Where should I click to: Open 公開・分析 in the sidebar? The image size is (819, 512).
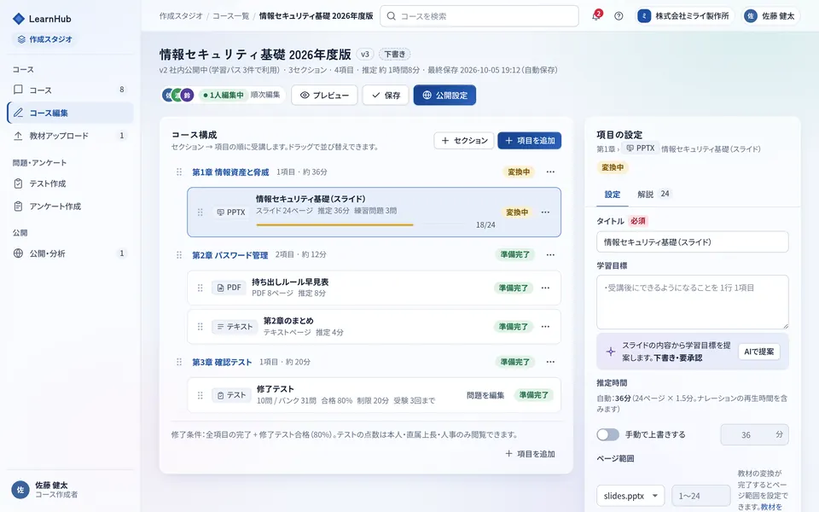tap(70, 253)
